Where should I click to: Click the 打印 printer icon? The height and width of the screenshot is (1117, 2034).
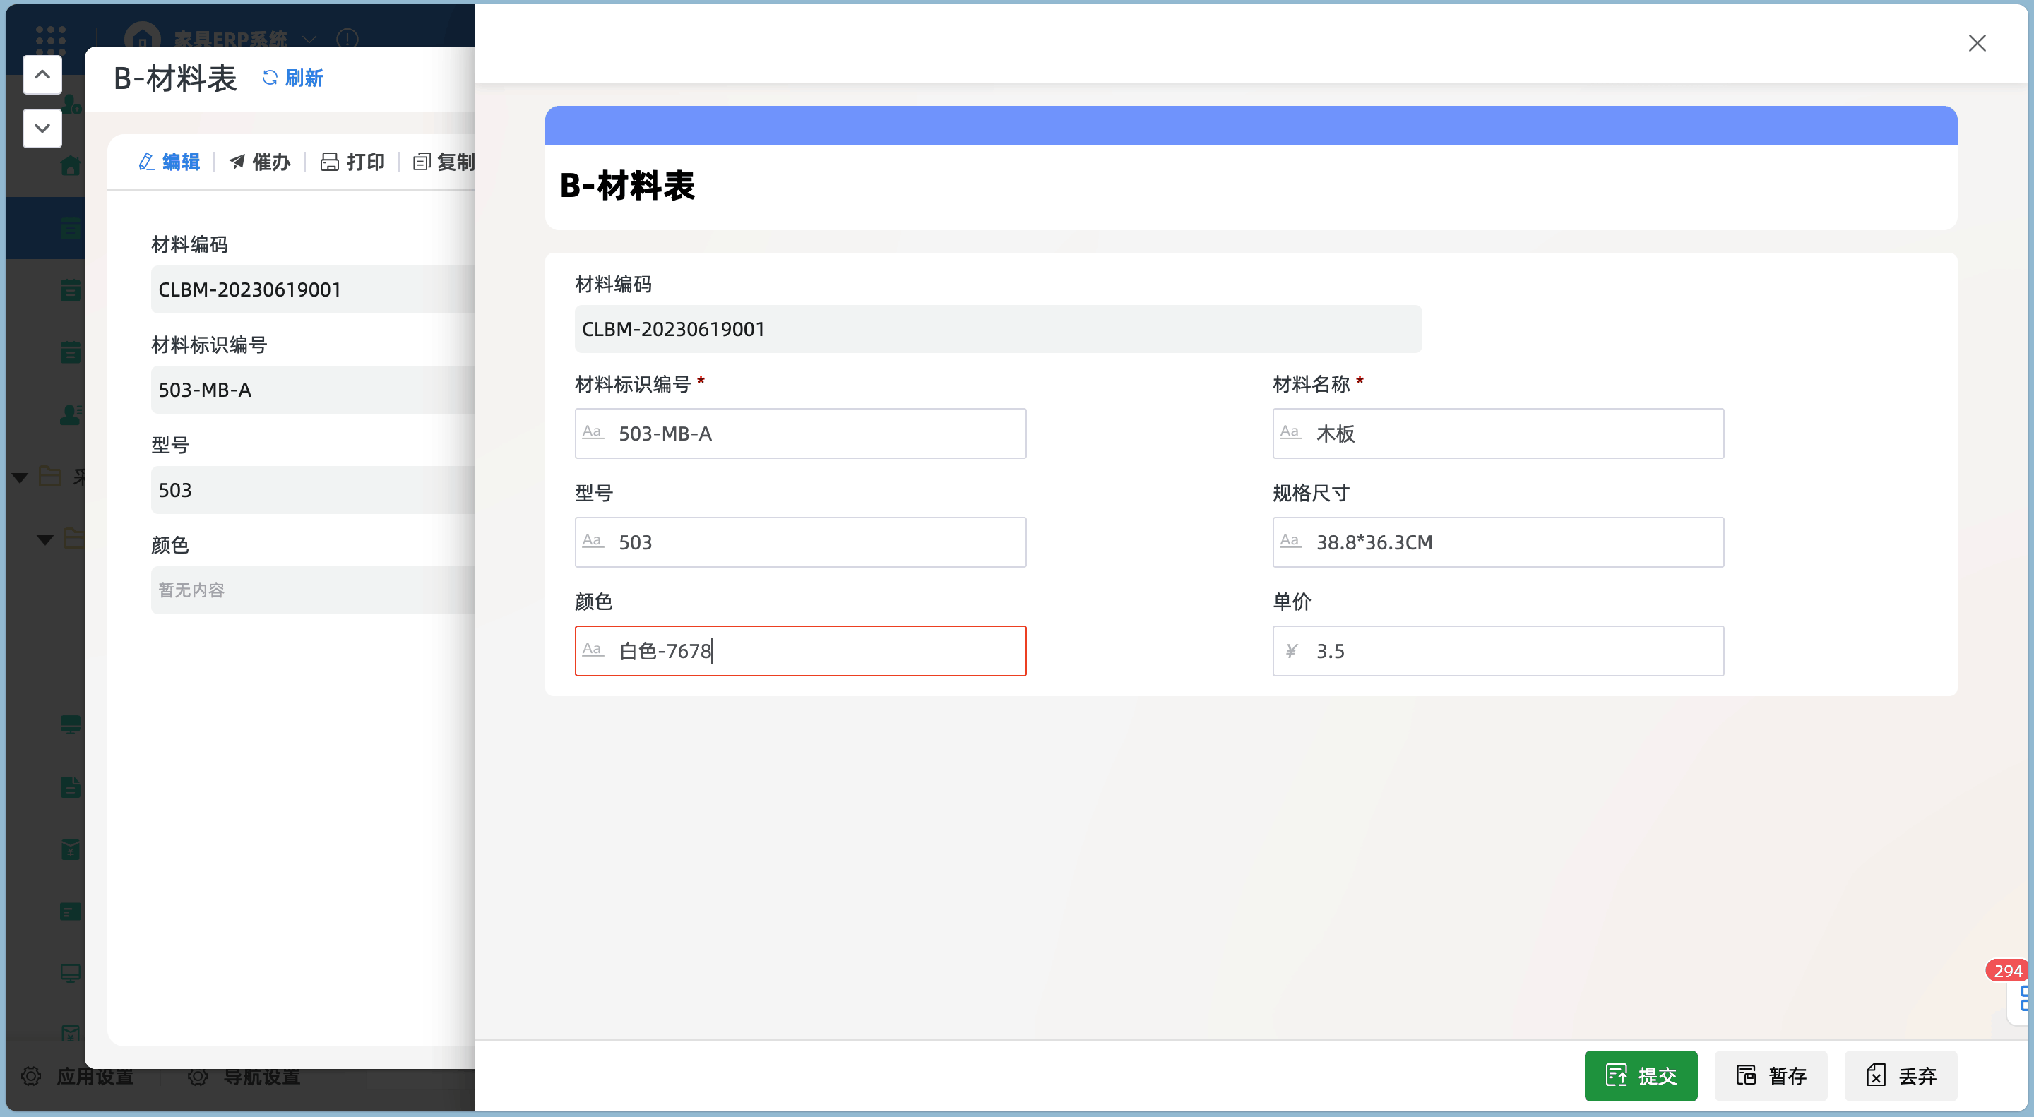[329, 162]
